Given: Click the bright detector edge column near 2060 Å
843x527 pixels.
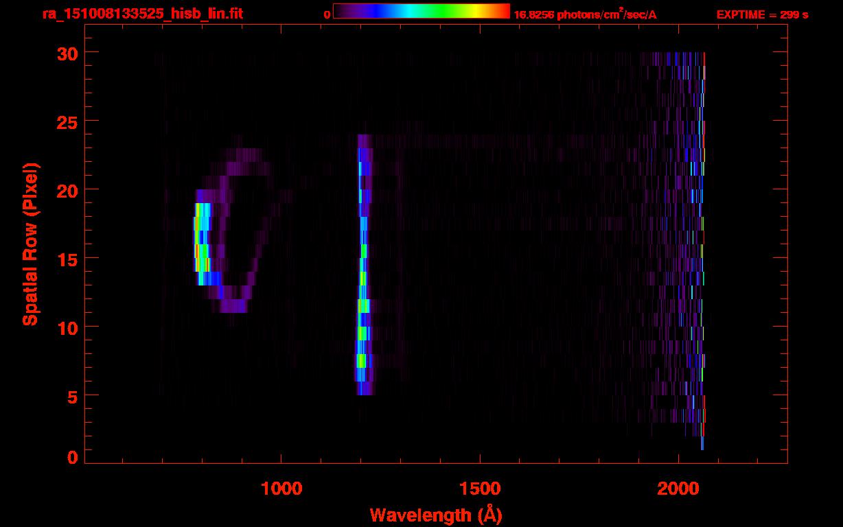Looking at the screenshot, I should (702, 251).
